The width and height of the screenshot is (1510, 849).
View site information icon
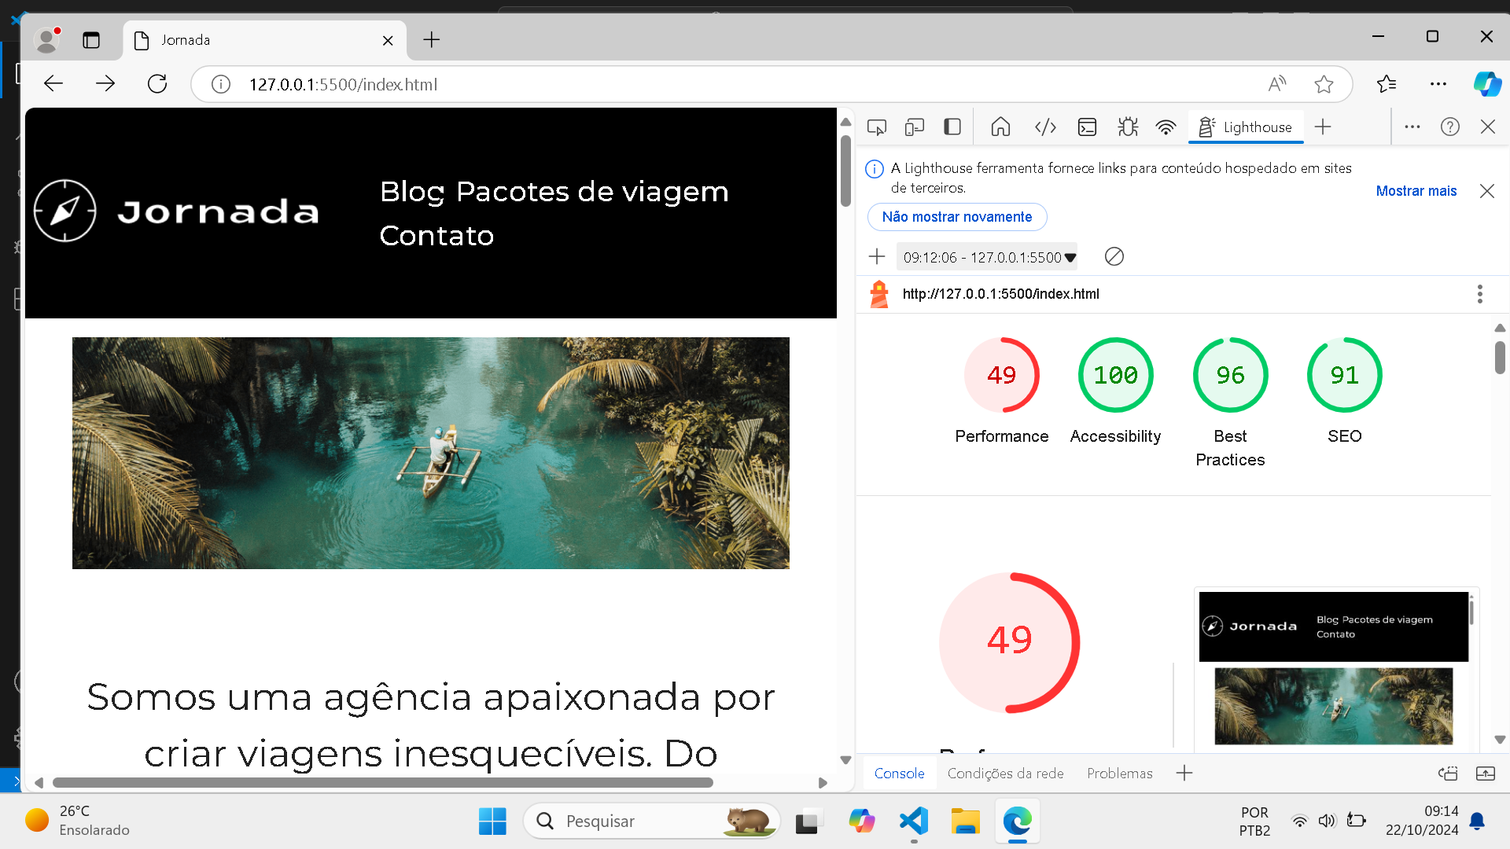tap(221, 84)
